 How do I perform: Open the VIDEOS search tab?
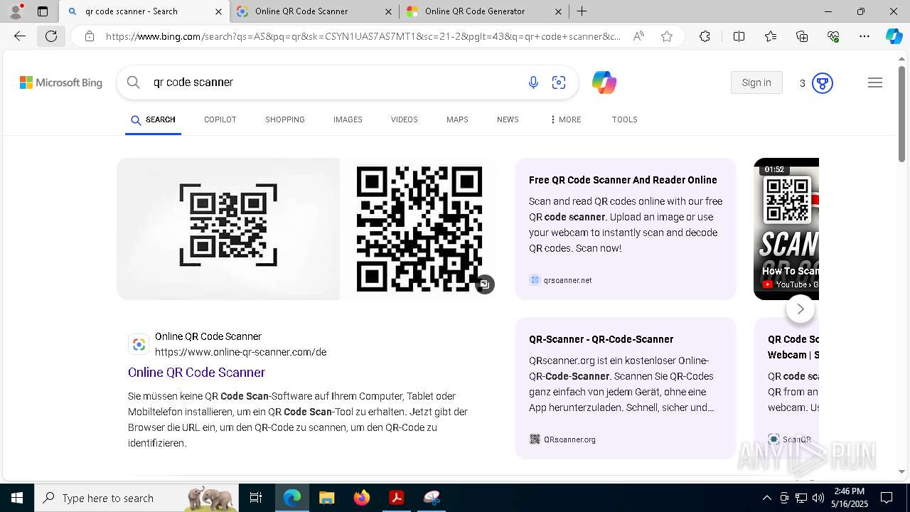[405, 119]
